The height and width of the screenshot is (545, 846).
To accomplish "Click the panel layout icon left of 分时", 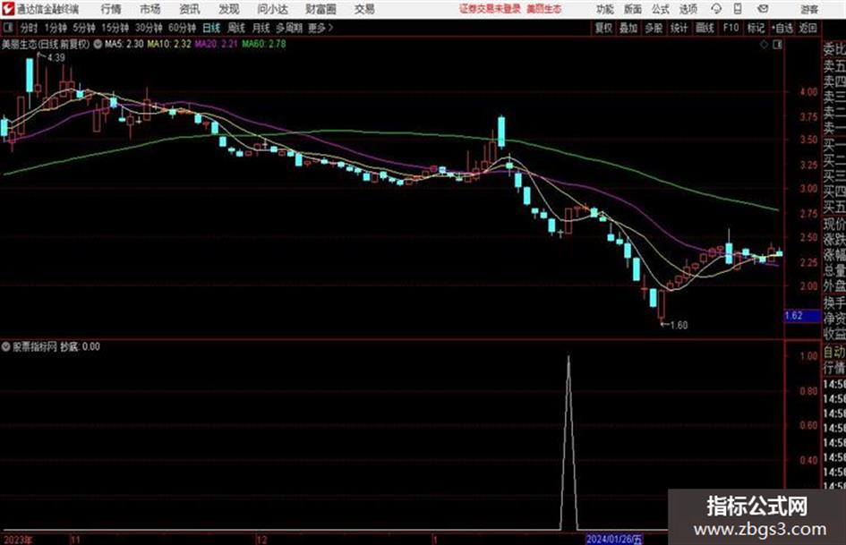I will [x=7, y=28].
